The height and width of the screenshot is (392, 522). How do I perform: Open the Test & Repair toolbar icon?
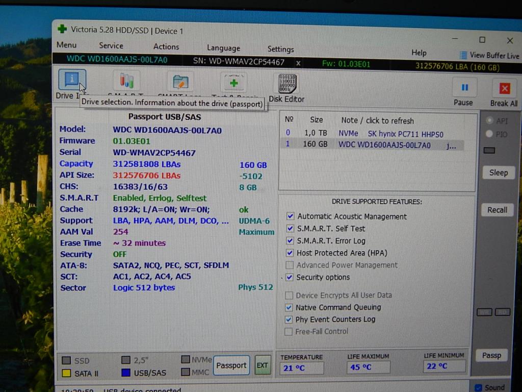(x=233, y=82)
